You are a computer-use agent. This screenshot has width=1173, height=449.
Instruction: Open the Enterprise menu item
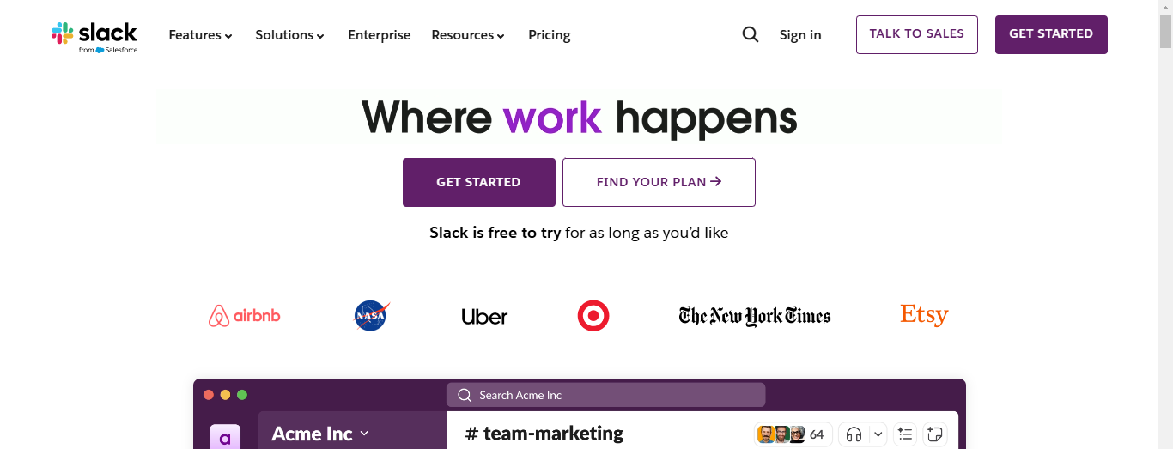pos(379,35)
